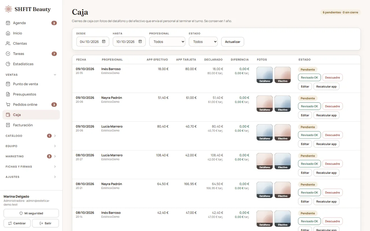The width and height of the screenshot is (370, 231).
Task: Go to Agenda
Action: click(31, 23)
